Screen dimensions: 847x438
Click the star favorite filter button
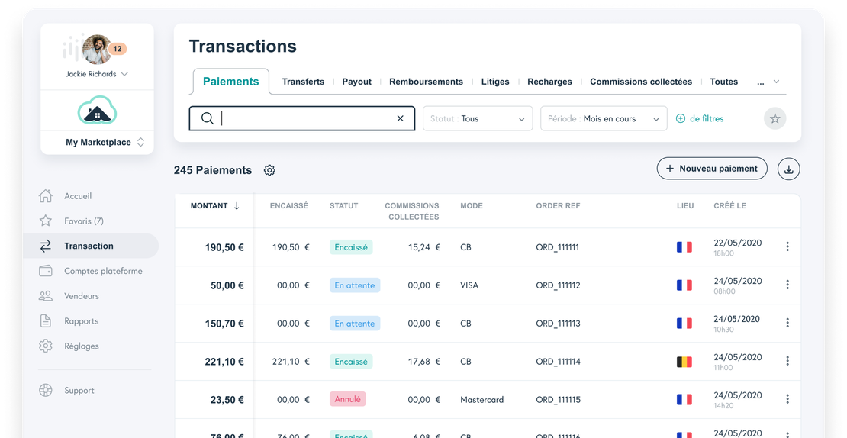pos(775,118)
